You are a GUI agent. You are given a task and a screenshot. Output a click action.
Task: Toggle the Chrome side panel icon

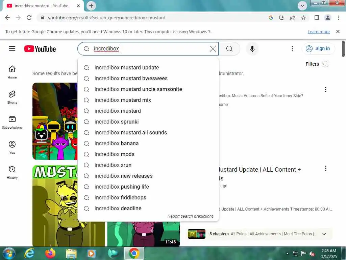click(317, 18)
